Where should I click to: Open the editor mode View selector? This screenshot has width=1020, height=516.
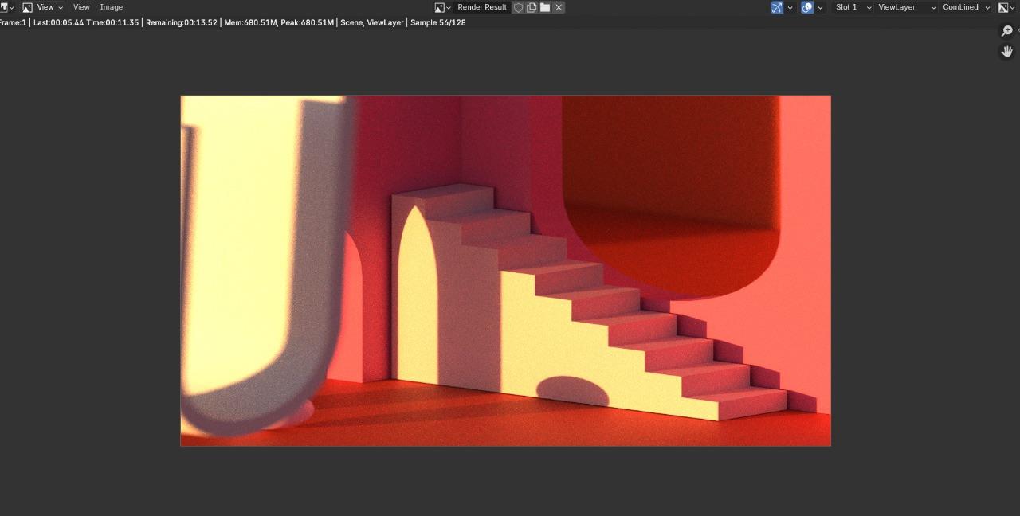click(x=44, y=7)
